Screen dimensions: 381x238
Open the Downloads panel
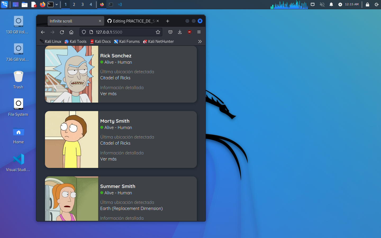tap(180, 32)
